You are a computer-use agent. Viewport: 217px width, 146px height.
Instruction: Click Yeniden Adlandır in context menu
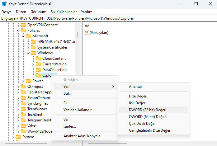(77, 110)
